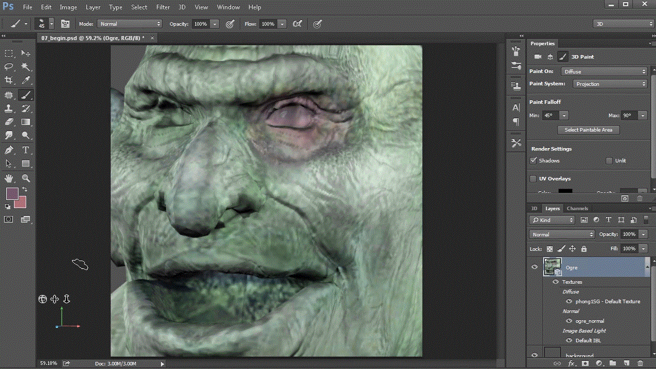Toggle Quick Mask mode
This screenshot has height=369, width=656.
point(9,219)
